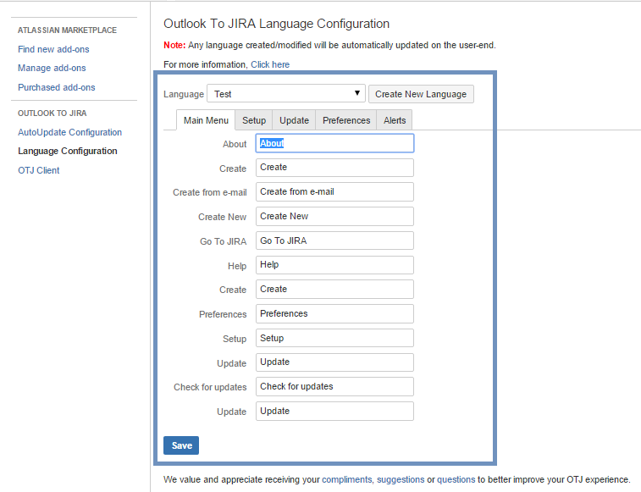
Task: Click the suggestions link
Action: (x=401, y=479)
